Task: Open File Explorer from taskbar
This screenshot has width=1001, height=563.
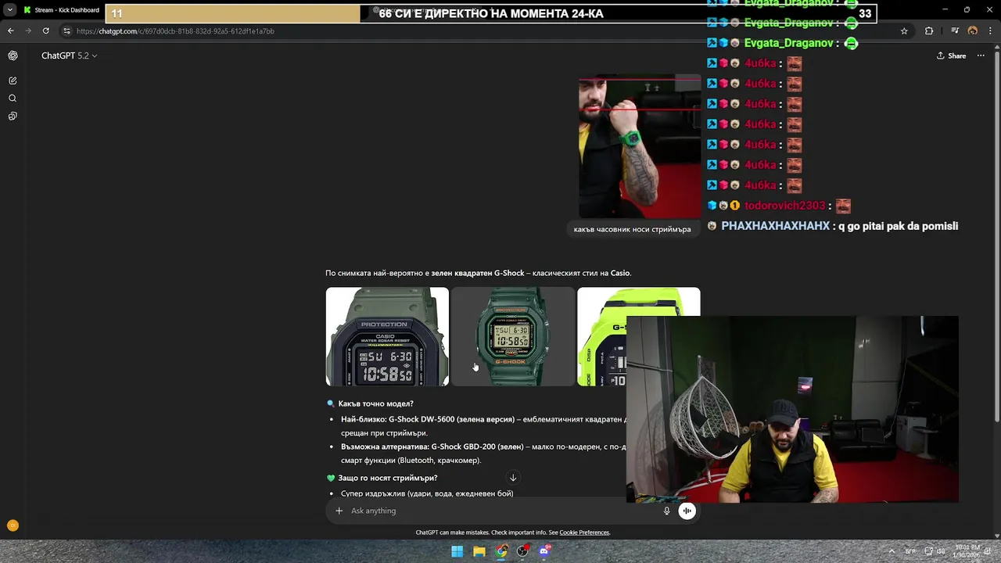Action: pos(479,551)
